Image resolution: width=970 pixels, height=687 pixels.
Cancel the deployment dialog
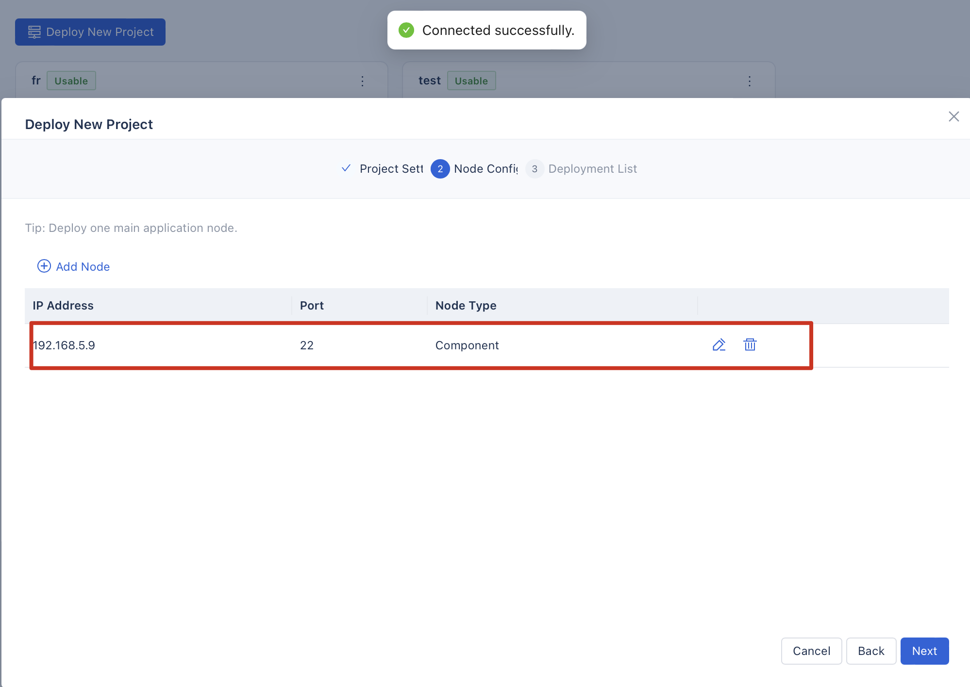[811, 651]
